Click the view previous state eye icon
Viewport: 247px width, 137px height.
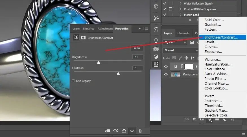116,131
